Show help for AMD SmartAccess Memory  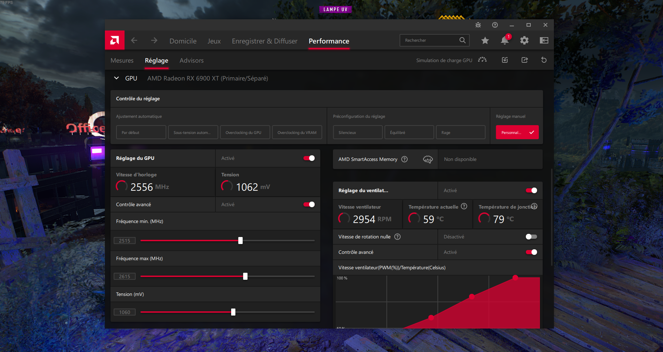click(x=404, y=159)
